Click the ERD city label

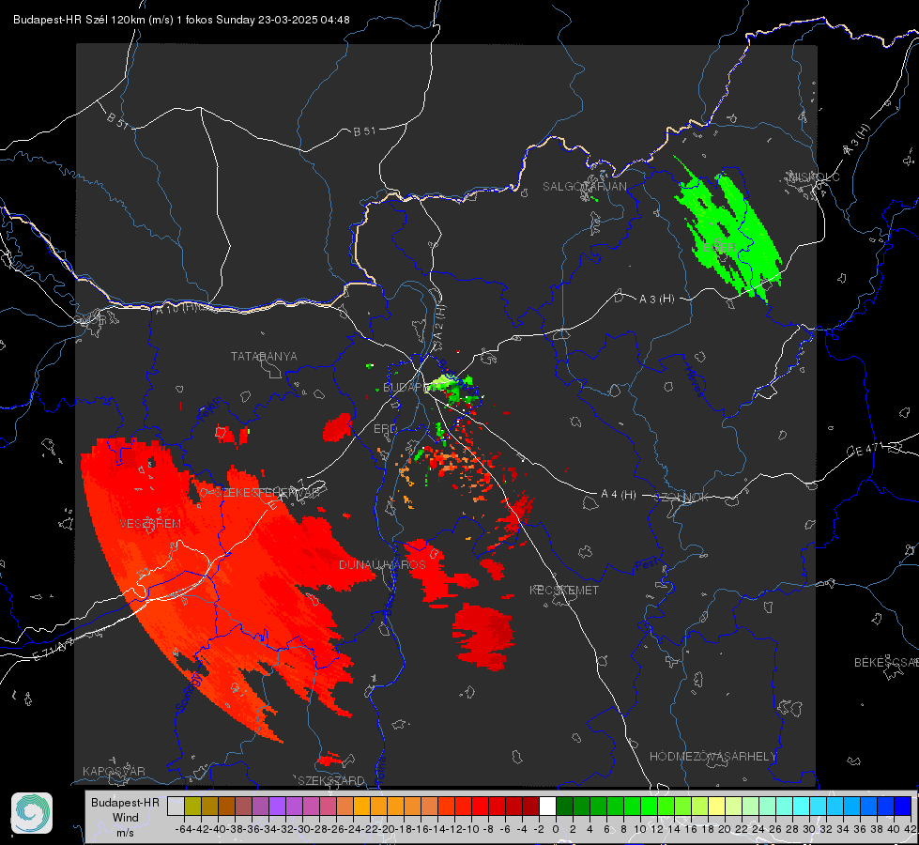385,429
